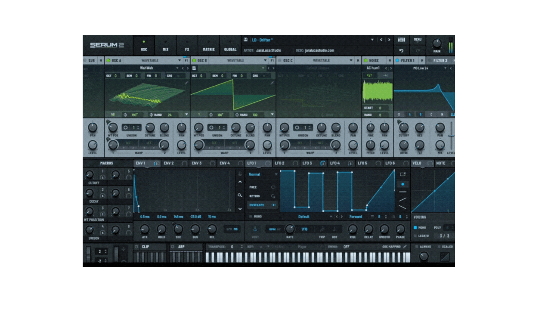The height and width of the screenshot is (310, 551).
Task: Toggle the LFO MONO checkbox
Action: (x=251, y=217)
